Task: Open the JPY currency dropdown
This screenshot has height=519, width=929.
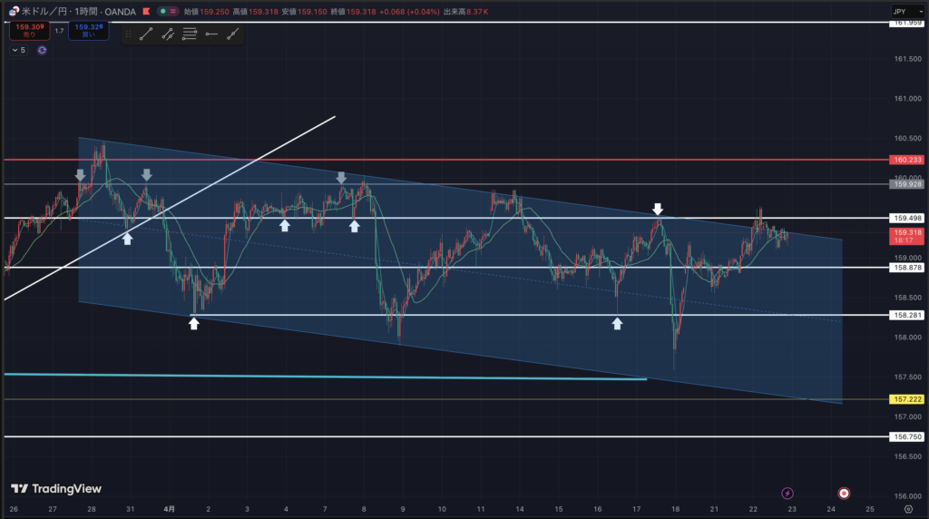Action: click(903, 12)
